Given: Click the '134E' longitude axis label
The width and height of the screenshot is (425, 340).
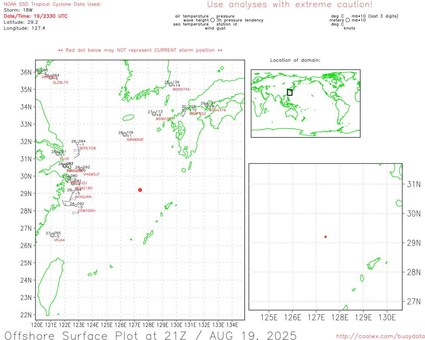Looking at the screenshot, I should (232, 325).
